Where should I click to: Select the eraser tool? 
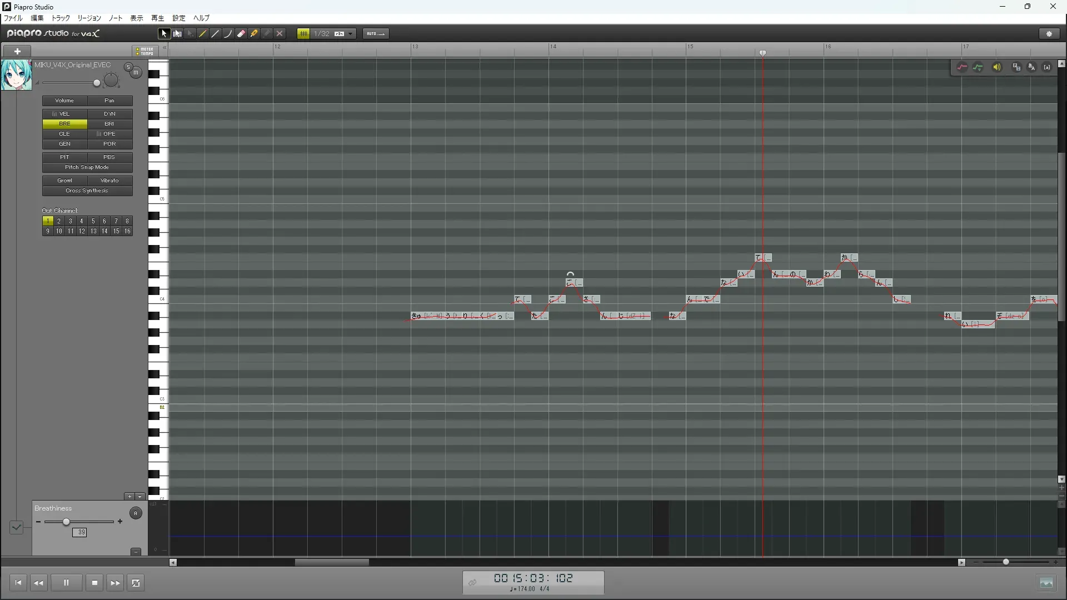tap(241, 34)
